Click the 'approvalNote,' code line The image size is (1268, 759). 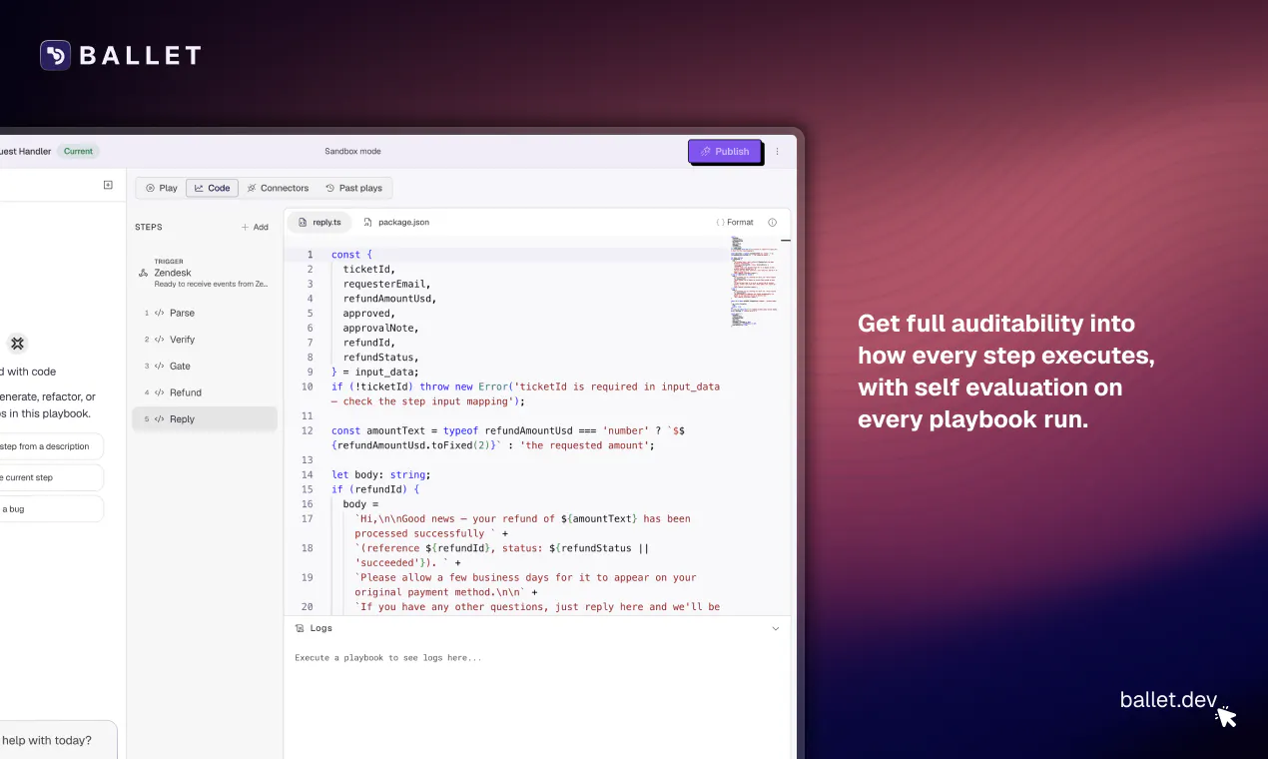tap(380, 328)
